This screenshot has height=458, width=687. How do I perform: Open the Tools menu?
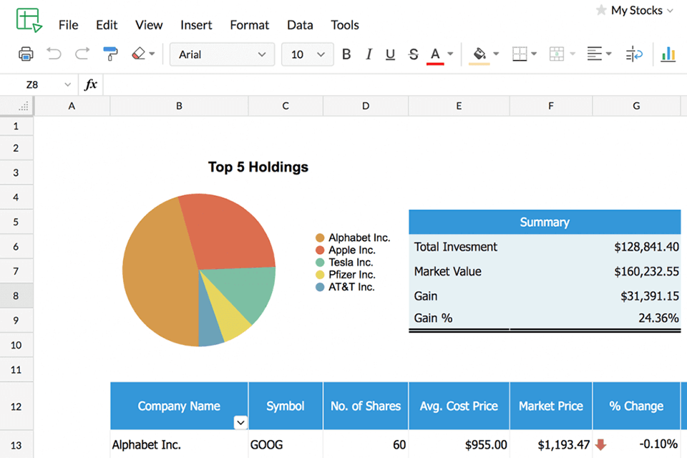[345, 25]
